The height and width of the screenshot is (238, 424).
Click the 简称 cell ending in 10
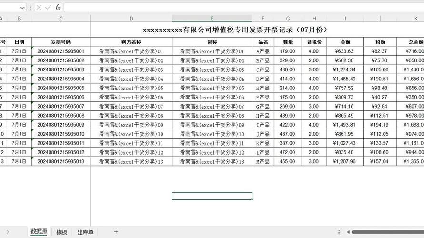pyautogui.click(x=212, y=134)
